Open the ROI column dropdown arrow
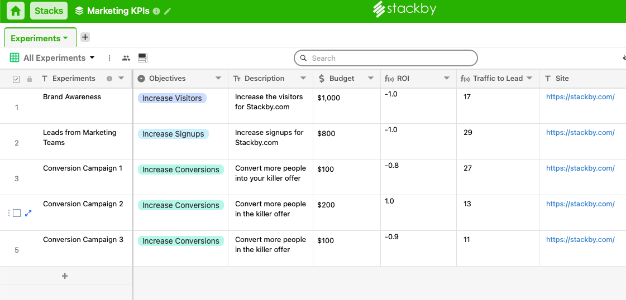Viewport: 626px width, 300px height. [447, 79]
